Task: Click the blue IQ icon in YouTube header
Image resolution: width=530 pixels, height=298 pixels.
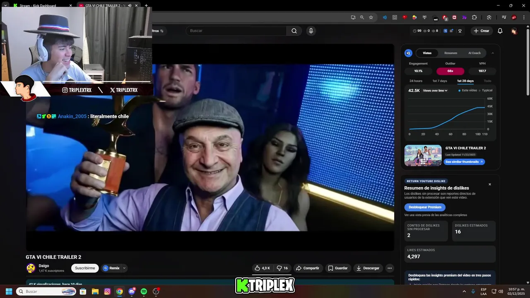Action: pyautogui.click(x=445, y=31)
